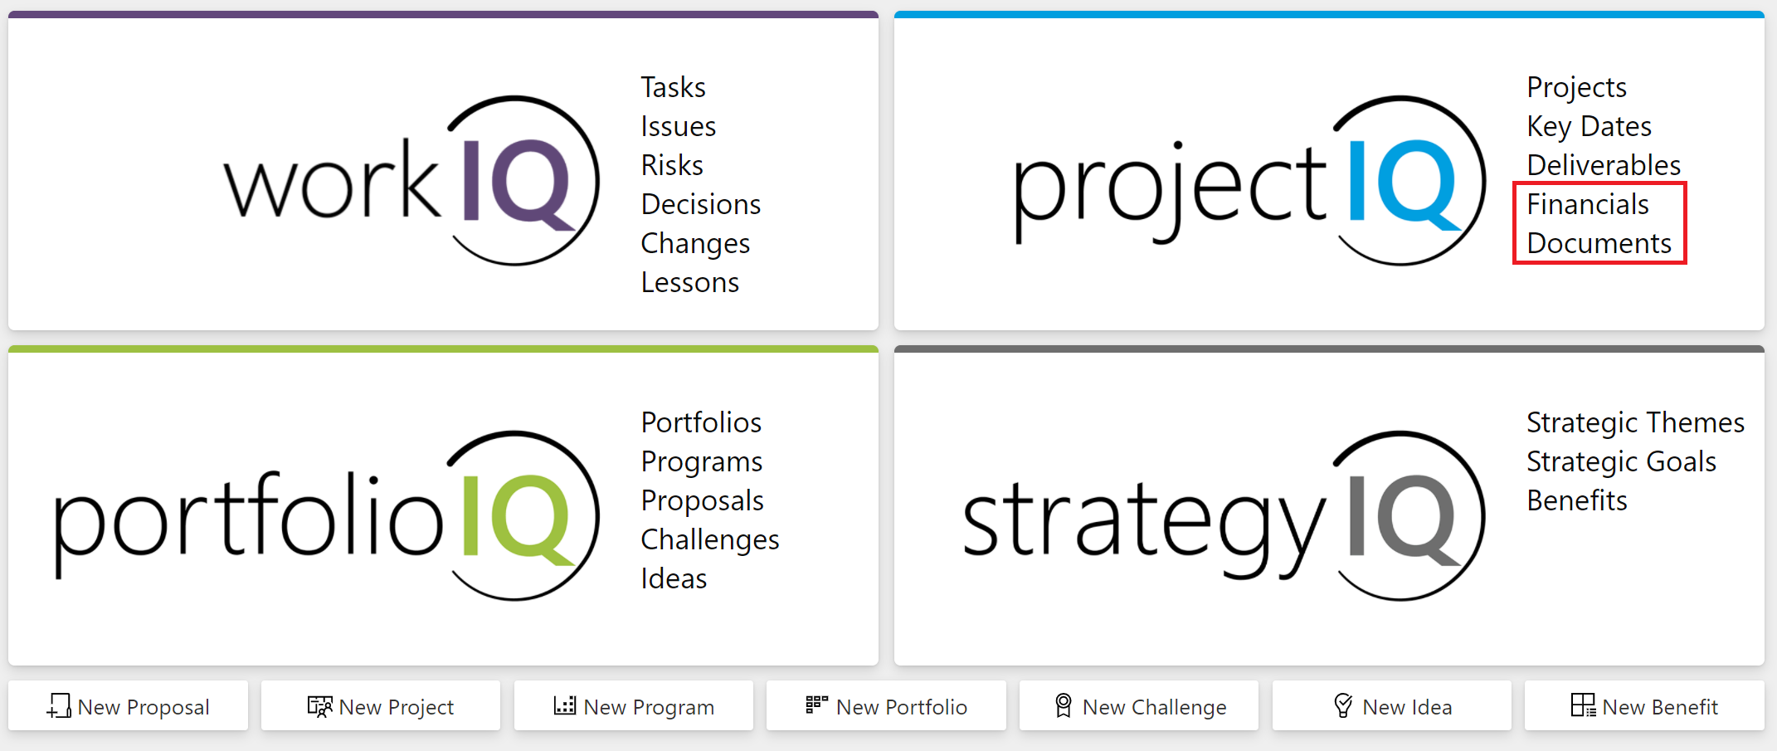
Task: Click the portfolioIQ logo
Action: (327, 516)
